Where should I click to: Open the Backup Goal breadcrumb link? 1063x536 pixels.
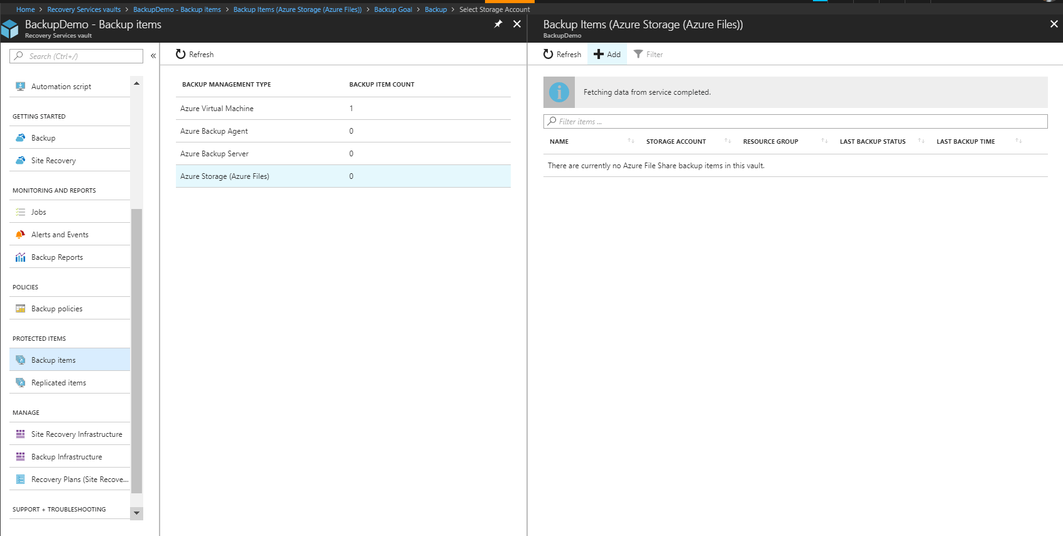click(x=393, y=9)
